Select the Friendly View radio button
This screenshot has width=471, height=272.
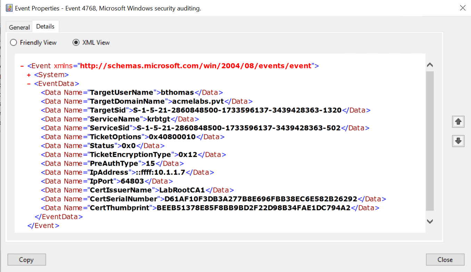[x=14, y=42]
